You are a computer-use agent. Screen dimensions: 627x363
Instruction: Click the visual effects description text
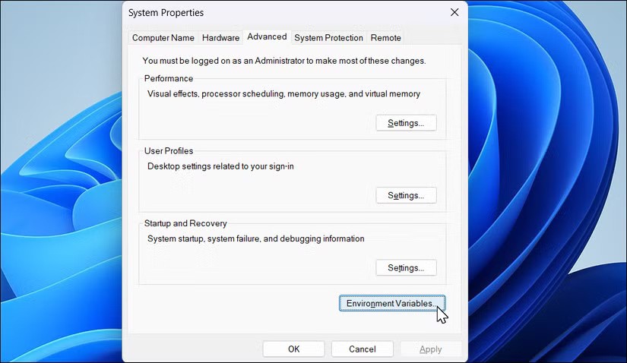point(283,93)
